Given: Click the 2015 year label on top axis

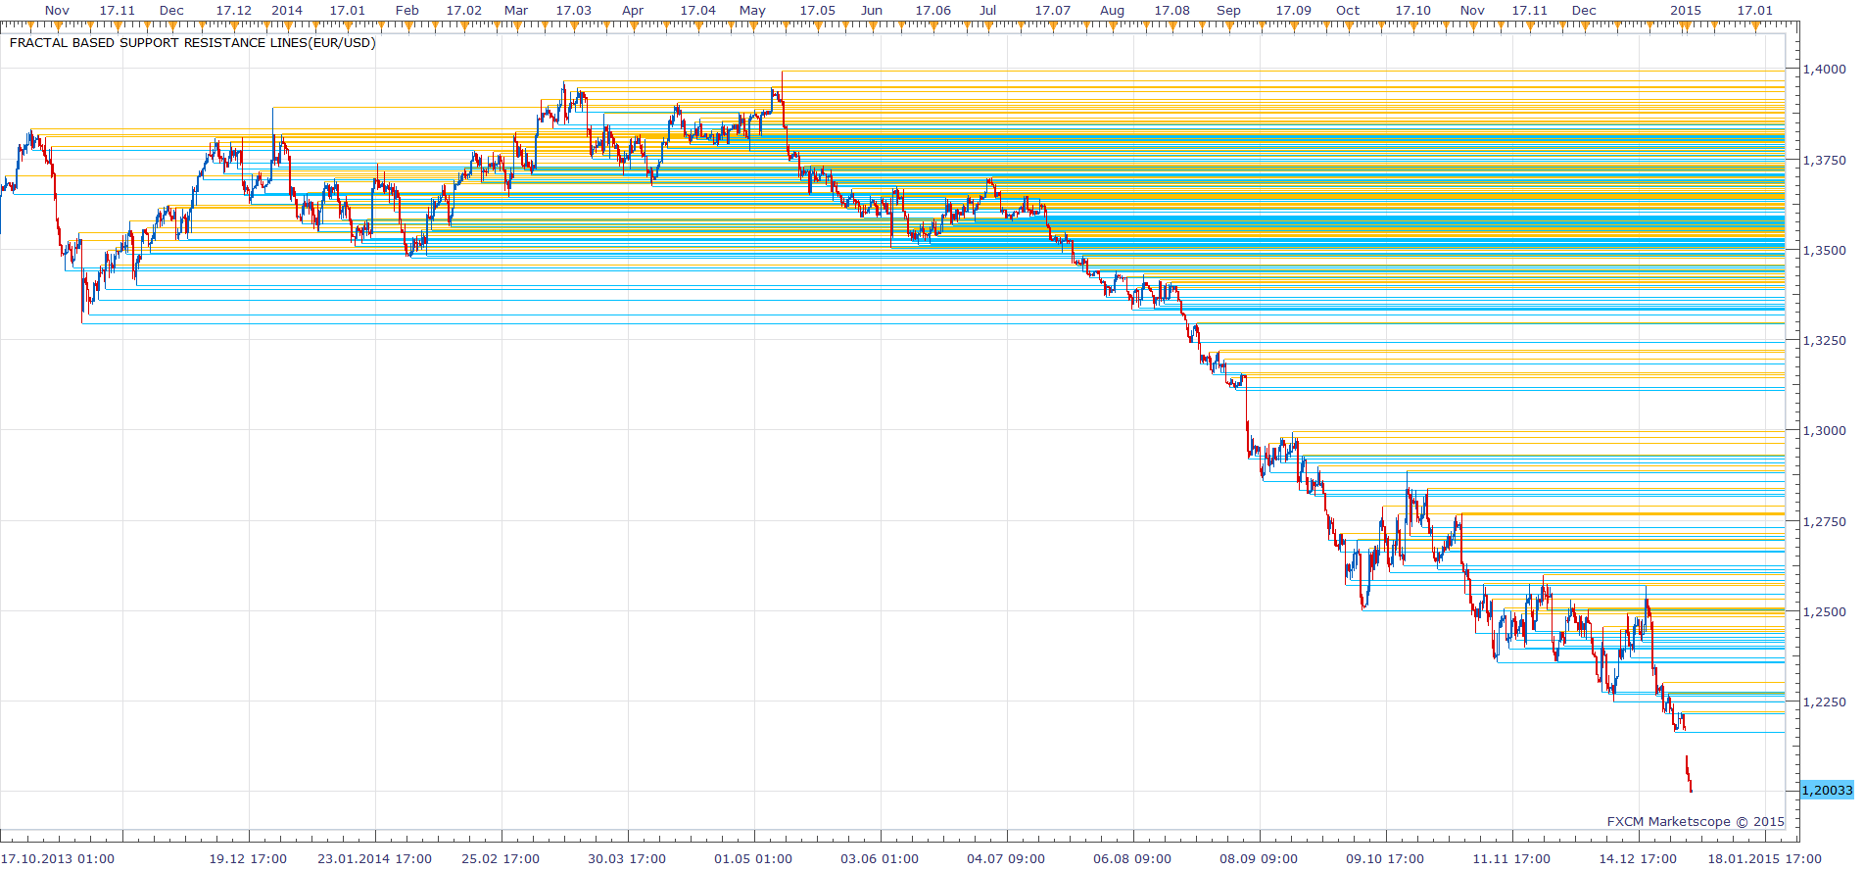Looking at the screenshot, I should pyautogui.click(x=1686, y=10).
